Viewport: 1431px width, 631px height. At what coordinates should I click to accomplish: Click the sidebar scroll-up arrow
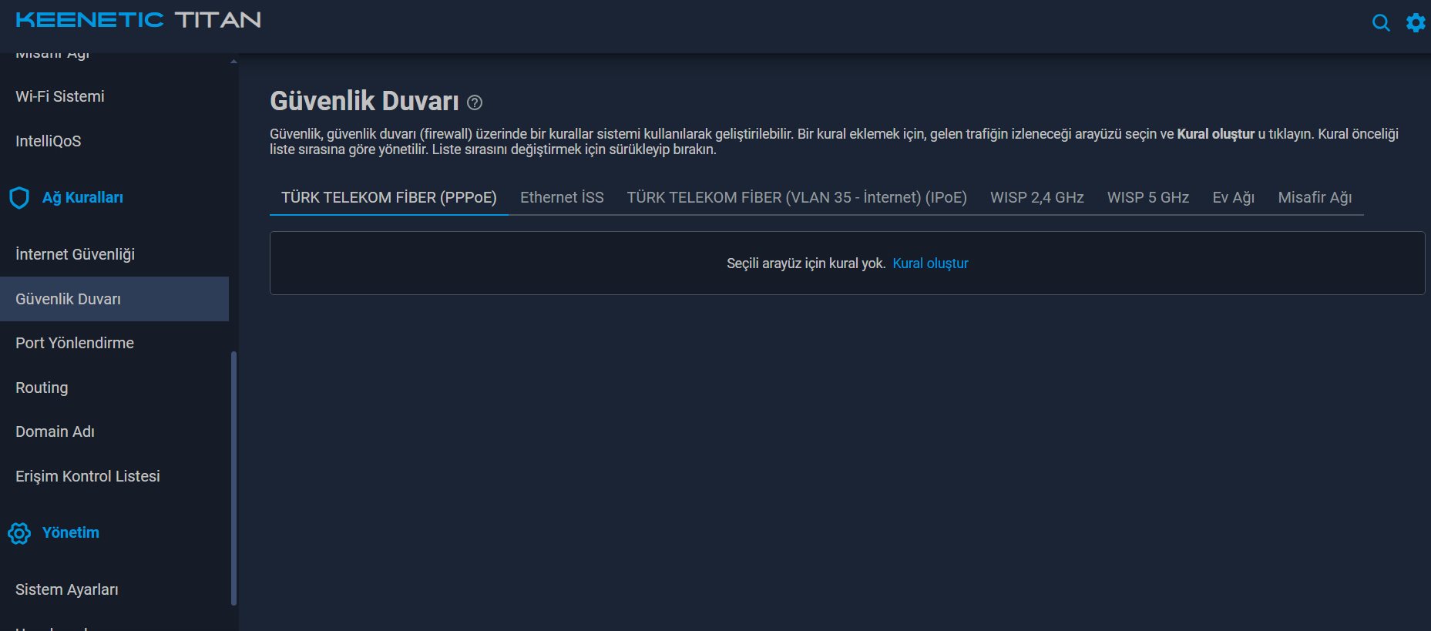tap(233, 61)
